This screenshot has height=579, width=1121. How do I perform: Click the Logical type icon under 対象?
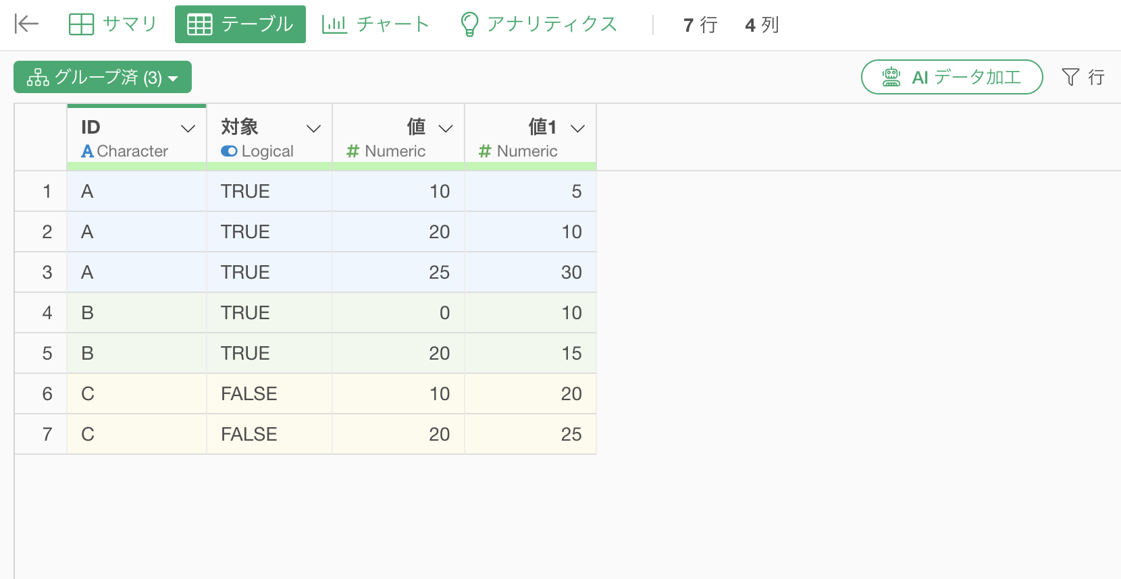point(229,152)
